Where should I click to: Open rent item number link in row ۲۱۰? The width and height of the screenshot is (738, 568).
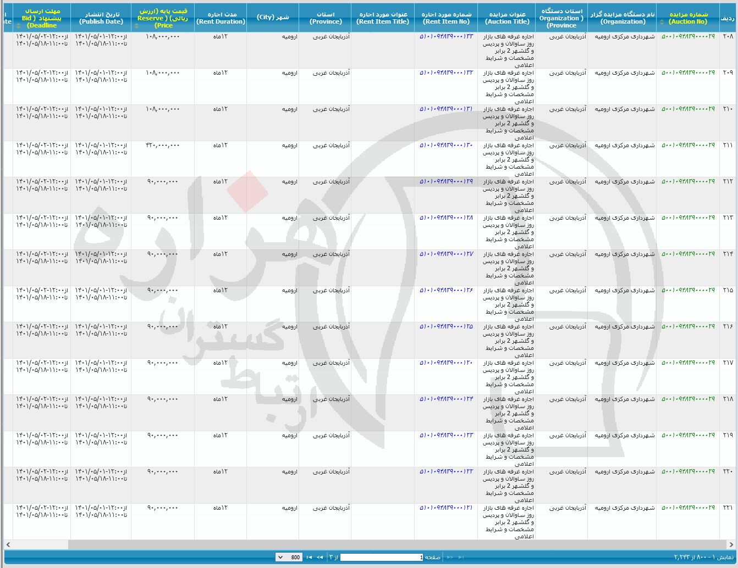[446, 109]
